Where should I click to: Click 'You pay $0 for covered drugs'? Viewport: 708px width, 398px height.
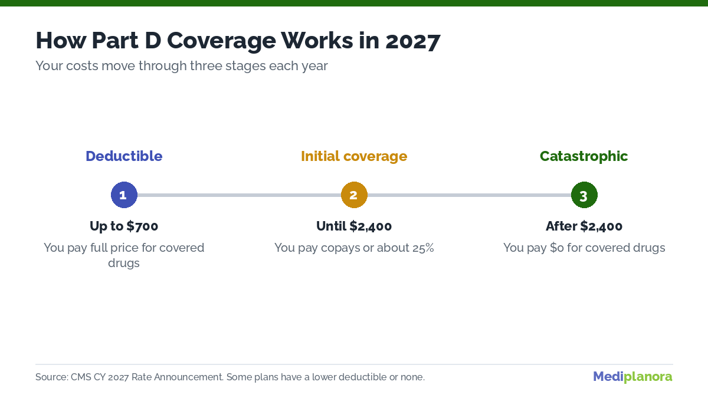tap(584, 248)
